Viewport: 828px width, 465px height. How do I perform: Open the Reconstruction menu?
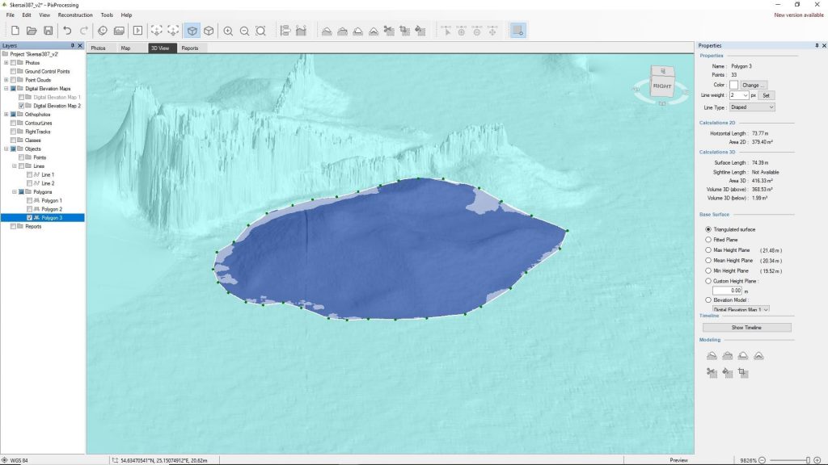pos(75,15)
